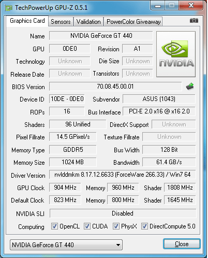Viewport: 208px width, 258px height.
Task: Click the Texture Fillrate Unknown field
Action: click(169, 137)
